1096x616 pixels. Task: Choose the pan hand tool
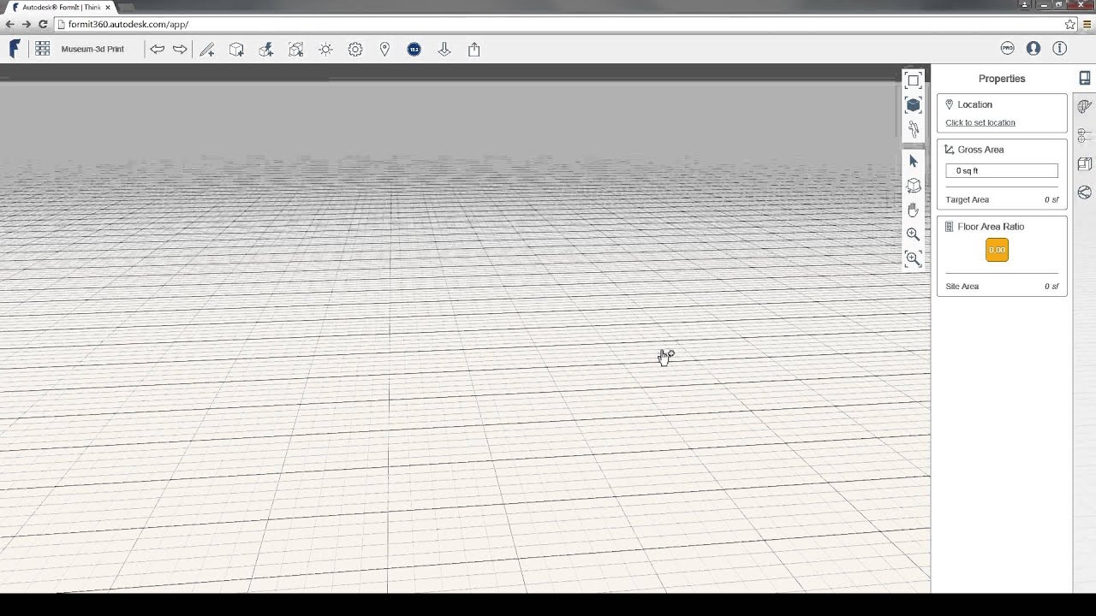click(x=914, y=210)
